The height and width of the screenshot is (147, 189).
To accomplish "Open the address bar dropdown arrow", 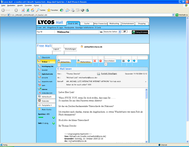I will point(173,15).
